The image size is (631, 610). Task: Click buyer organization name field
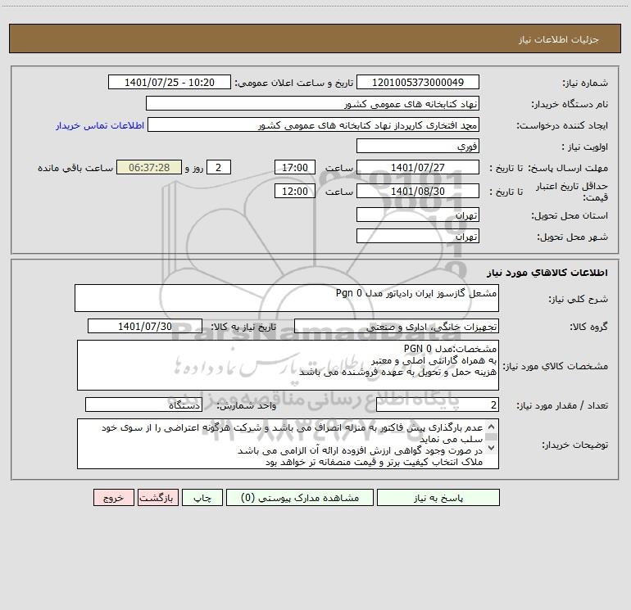[312, 104]
